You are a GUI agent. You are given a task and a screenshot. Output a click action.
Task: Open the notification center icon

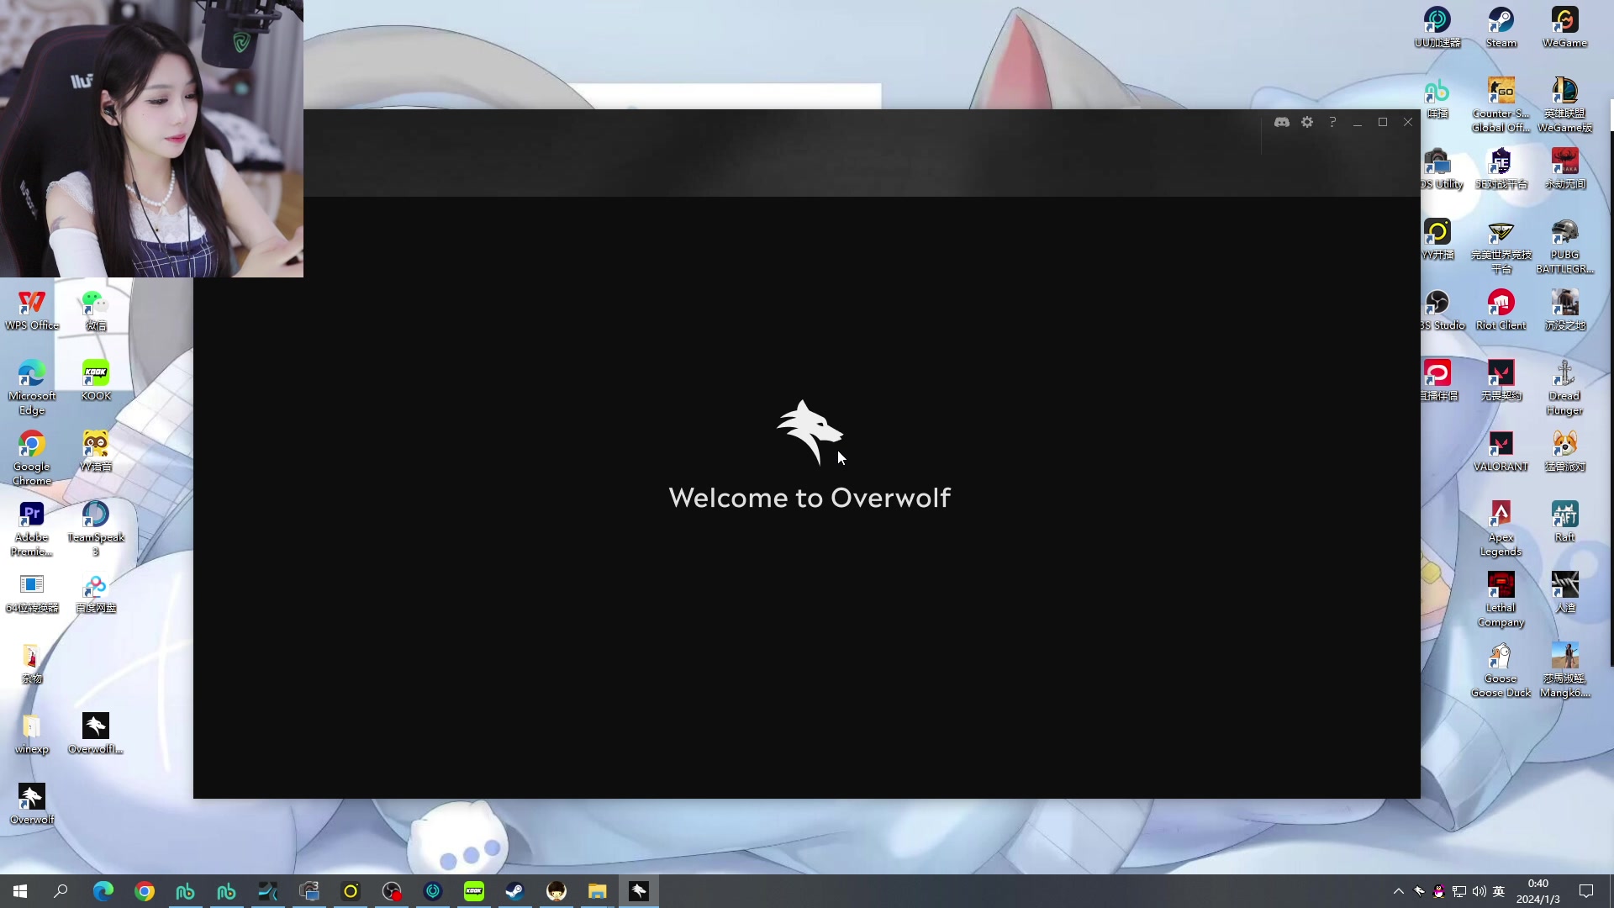point(1586,891)
